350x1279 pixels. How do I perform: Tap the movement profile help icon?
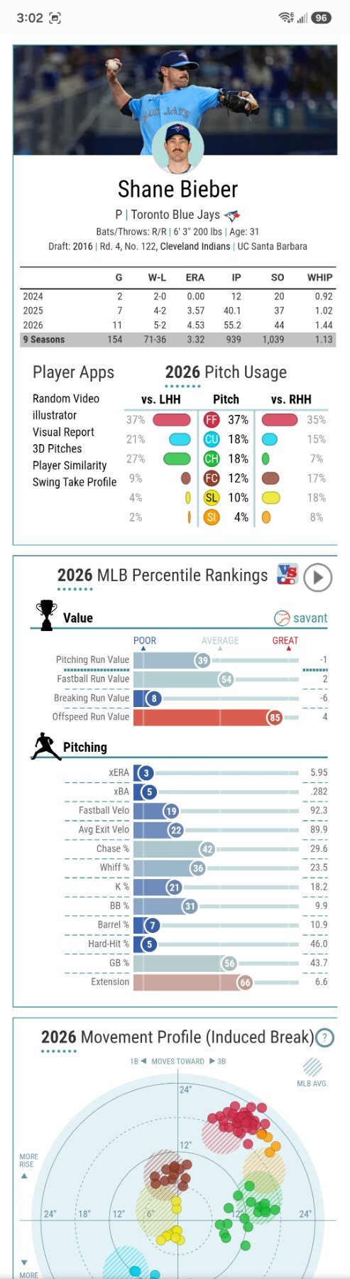click(x=324, y=1037)
